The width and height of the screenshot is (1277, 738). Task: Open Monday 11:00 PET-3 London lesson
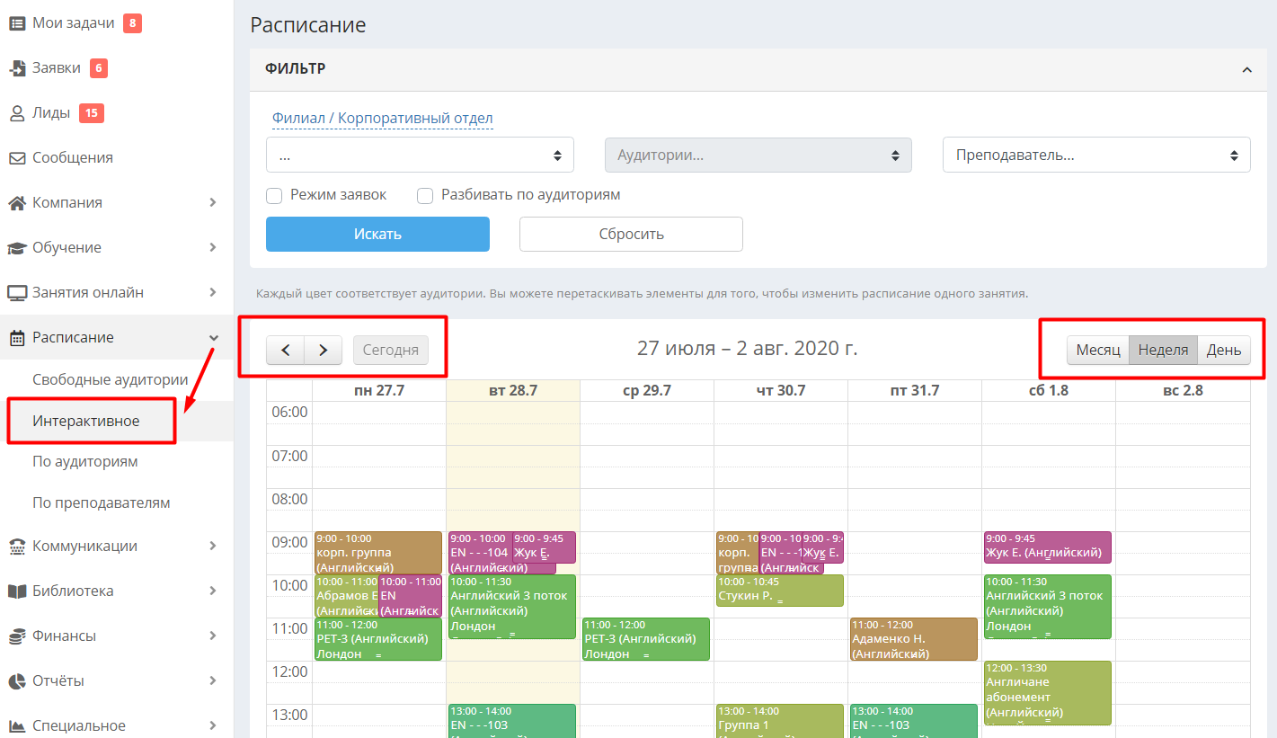tap(378, 639)
